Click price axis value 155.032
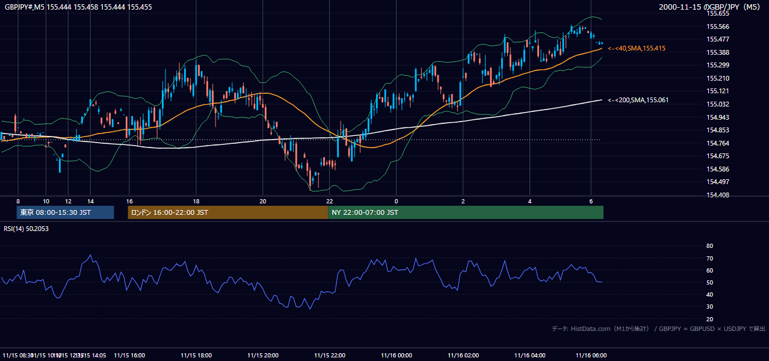Viewport: 769px width, 361px height. point(717,104)
